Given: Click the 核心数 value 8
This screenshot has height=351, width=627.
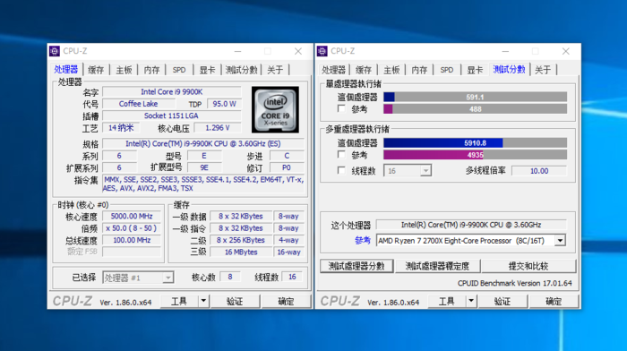Looking at the screenshot, I should click(230, 277).
